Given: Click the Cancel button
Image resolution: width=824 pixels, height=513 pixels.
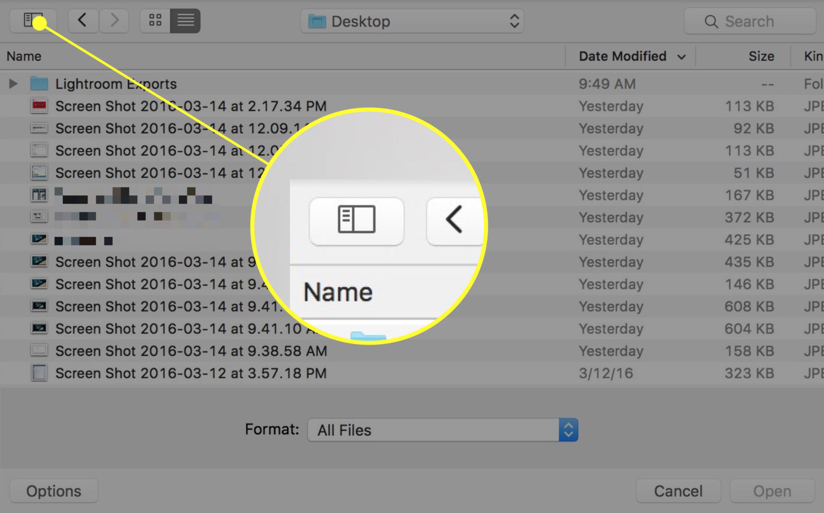Looking at the screenshot, I should 678,490.
